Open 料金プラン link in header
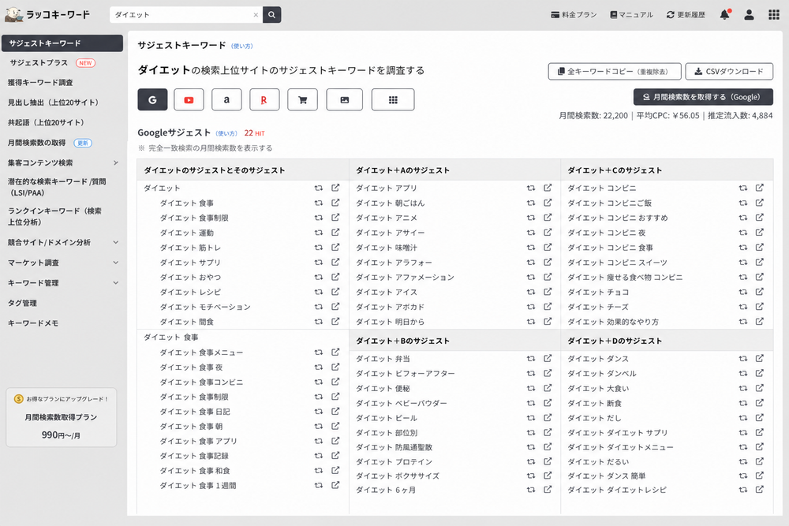 (574, 15)
